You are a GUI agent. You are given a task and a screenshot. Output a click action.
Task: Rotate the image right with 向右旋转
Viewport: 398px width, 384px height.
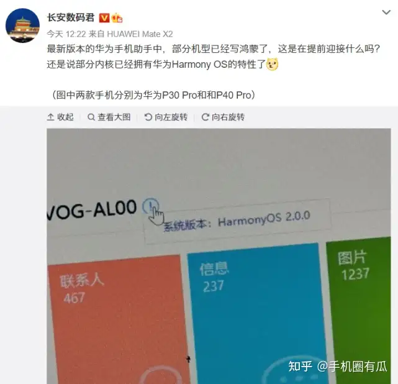click(x=223, y=117)
